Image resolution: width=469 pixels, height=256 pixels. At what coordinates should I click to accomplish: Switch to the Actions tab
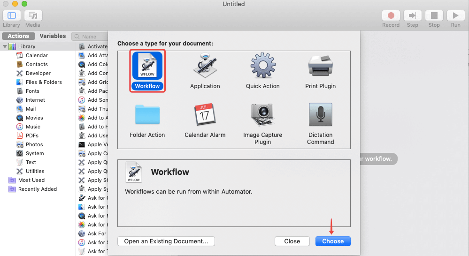pos(18,36)
